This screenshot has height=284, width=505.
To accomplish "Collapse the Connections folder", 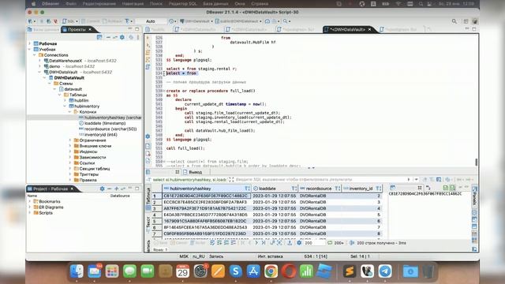I will pyautogui.click(x=35, y=55).
